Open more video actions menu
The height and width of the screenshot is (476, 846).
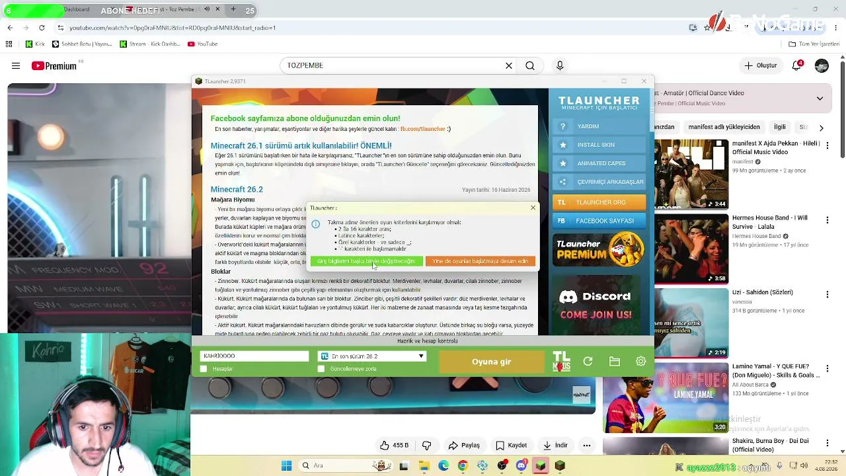coord(586,446)
